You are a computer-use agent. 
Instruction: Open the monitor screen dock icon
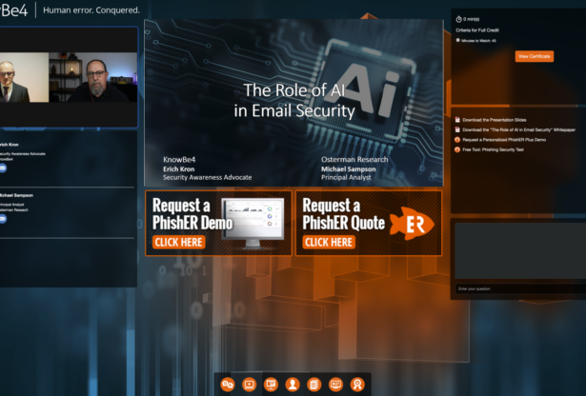[335, 384]
